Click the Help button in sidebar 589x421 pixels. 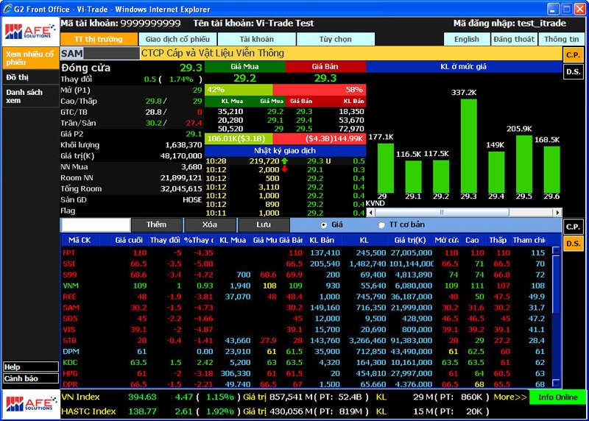[31, 367]
